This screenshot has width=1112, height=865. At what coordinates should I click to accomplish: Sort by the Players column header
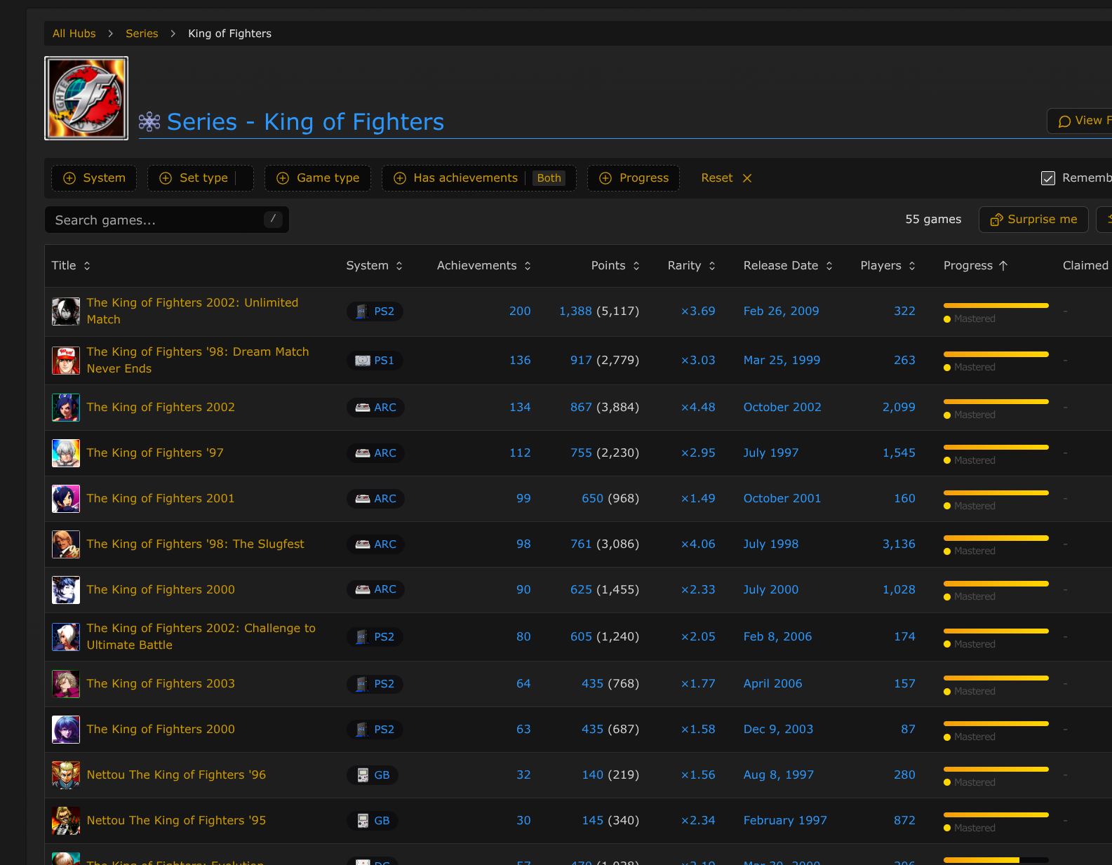pyautogui.click(x=887, y=266)
